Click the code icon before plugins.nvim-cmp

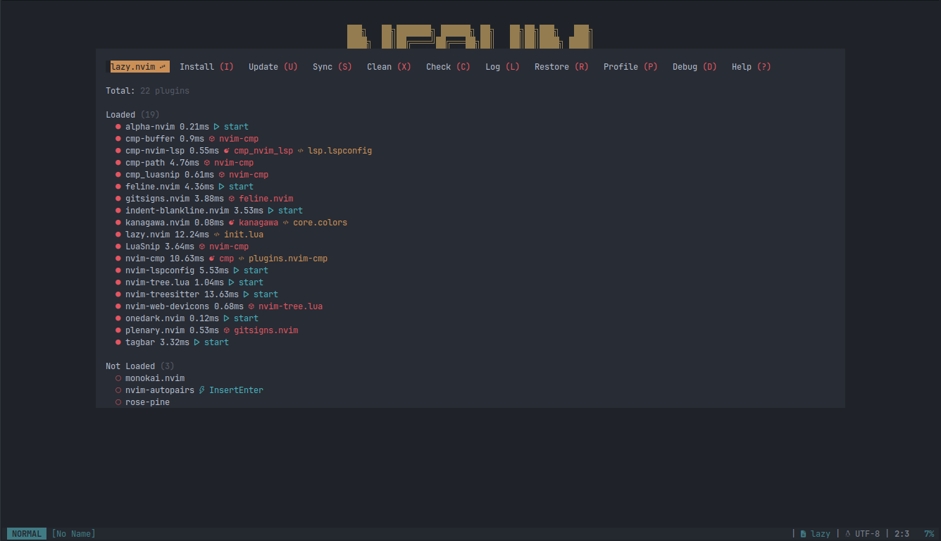point(242,259)
